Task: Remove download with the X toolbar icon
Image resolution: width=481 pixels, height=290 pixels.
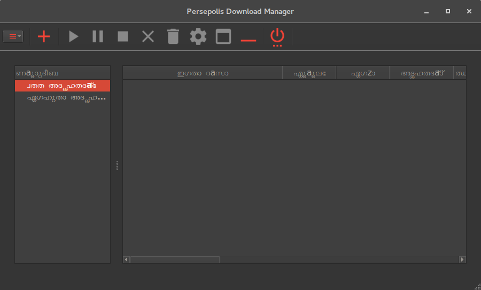Action: click(x=148, y=36)
